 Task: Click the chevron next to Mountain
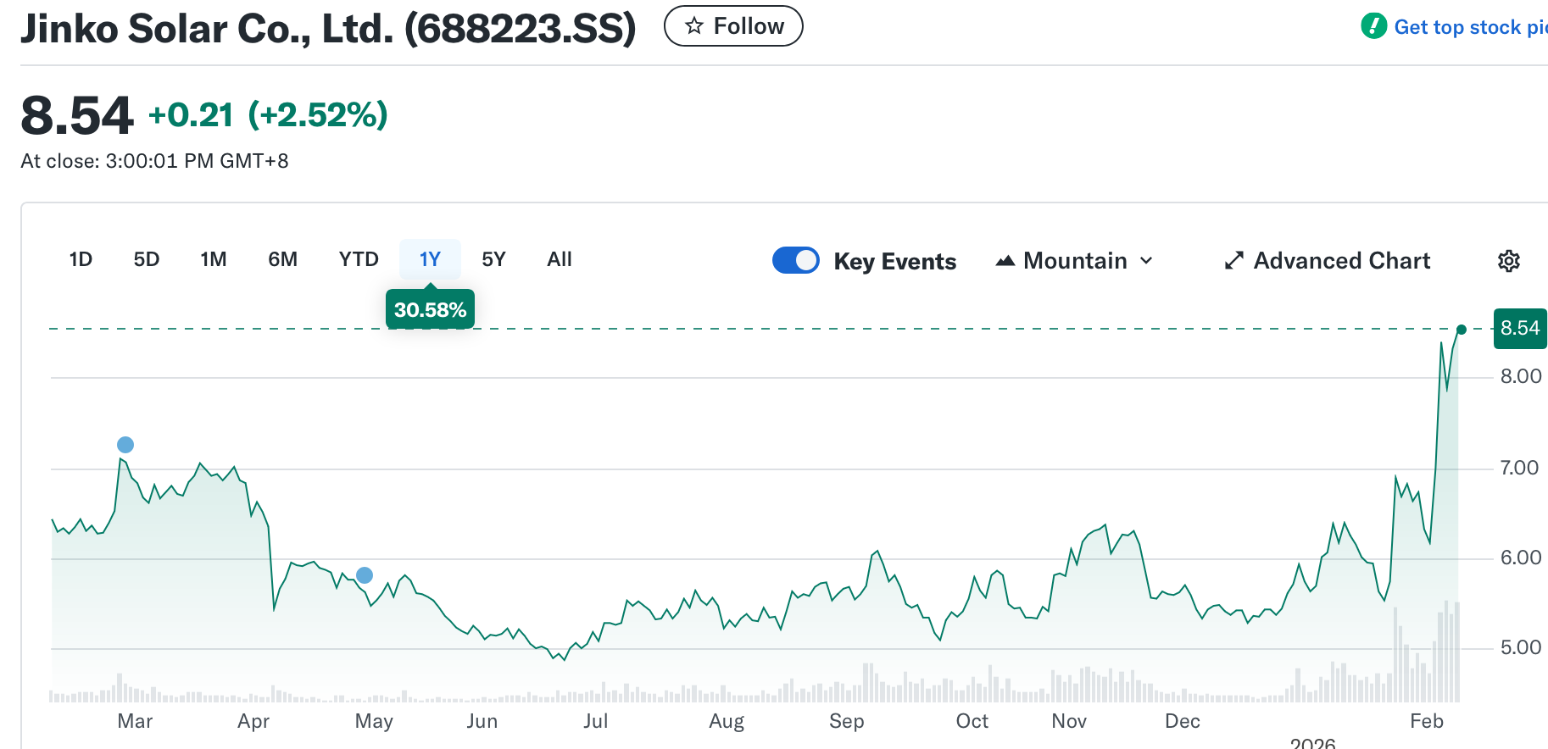[1146, 261]
